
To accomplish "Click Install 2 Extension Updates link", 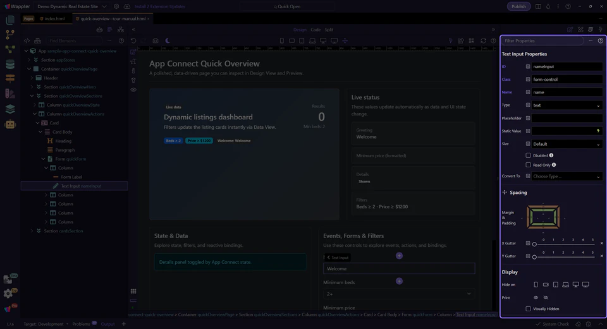I will [159, 6].
